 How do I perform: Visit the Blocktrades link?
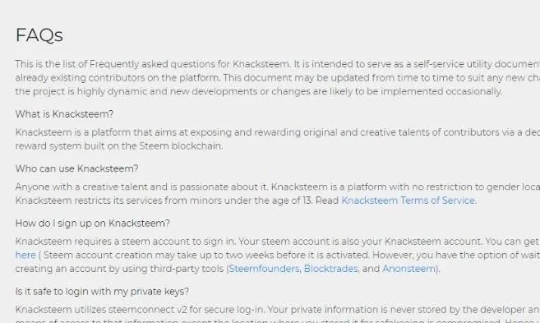330,269
